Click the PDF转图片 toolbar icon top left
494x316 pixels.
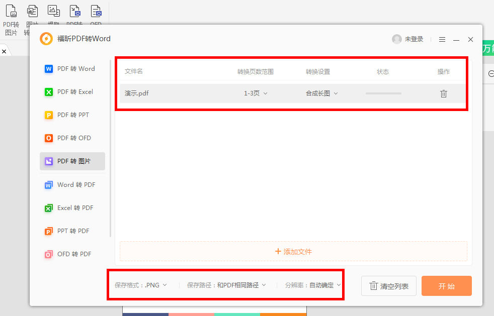tap(11, 11)
